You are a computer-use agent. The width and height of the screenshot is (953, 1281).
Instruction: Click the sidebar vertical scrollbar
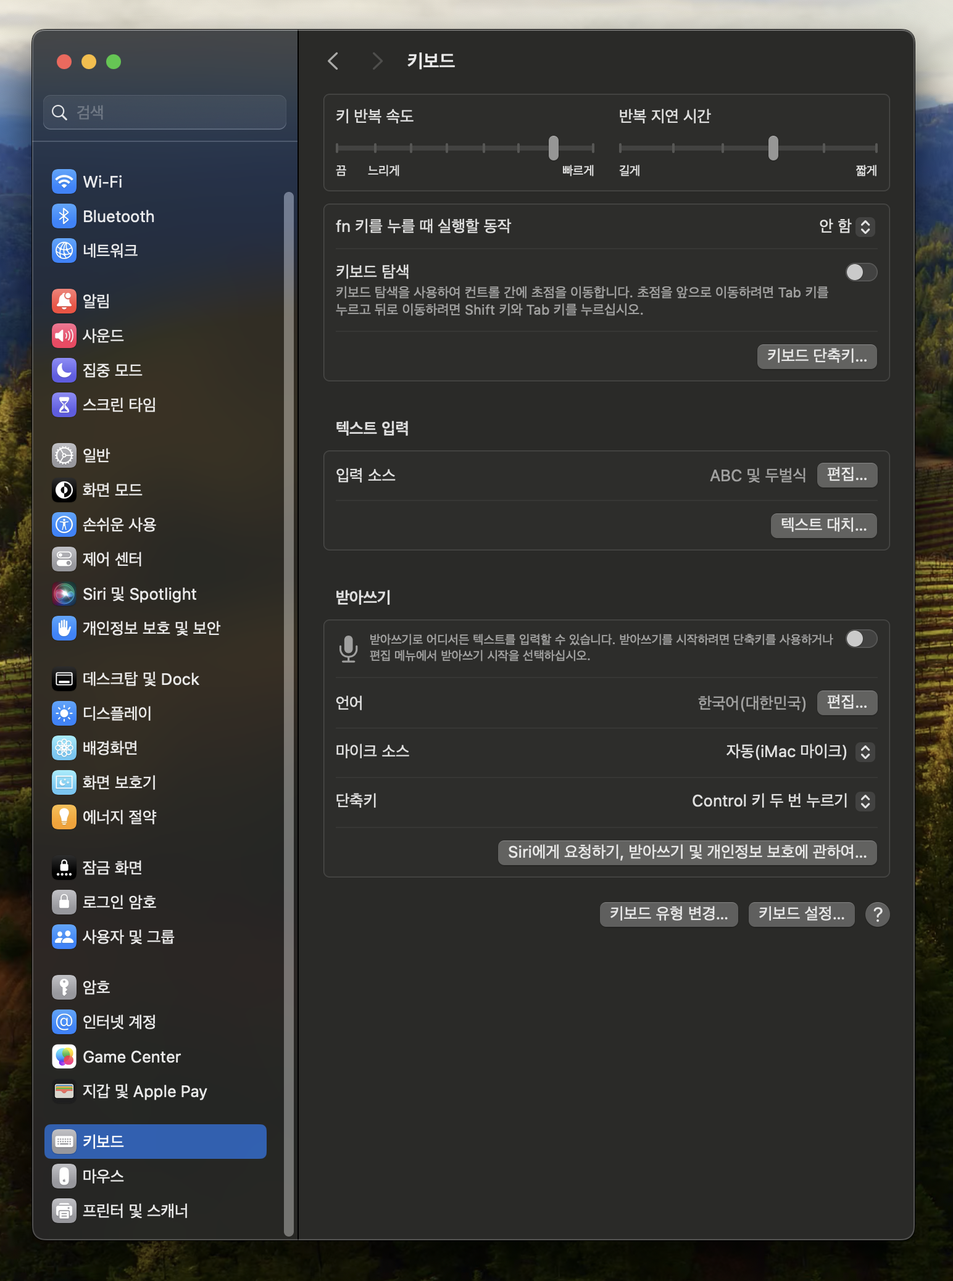(288, 715)
